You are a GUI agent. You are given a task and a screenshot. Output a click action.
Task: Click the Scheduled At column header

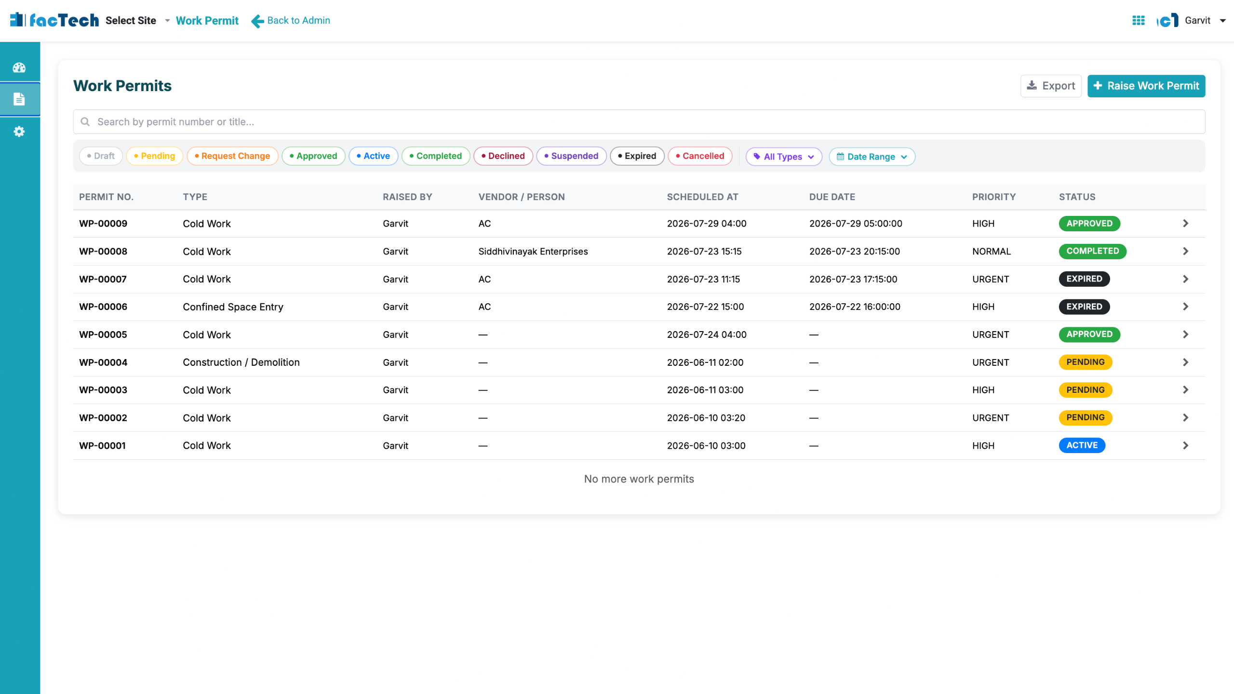[x=702, y=197]
